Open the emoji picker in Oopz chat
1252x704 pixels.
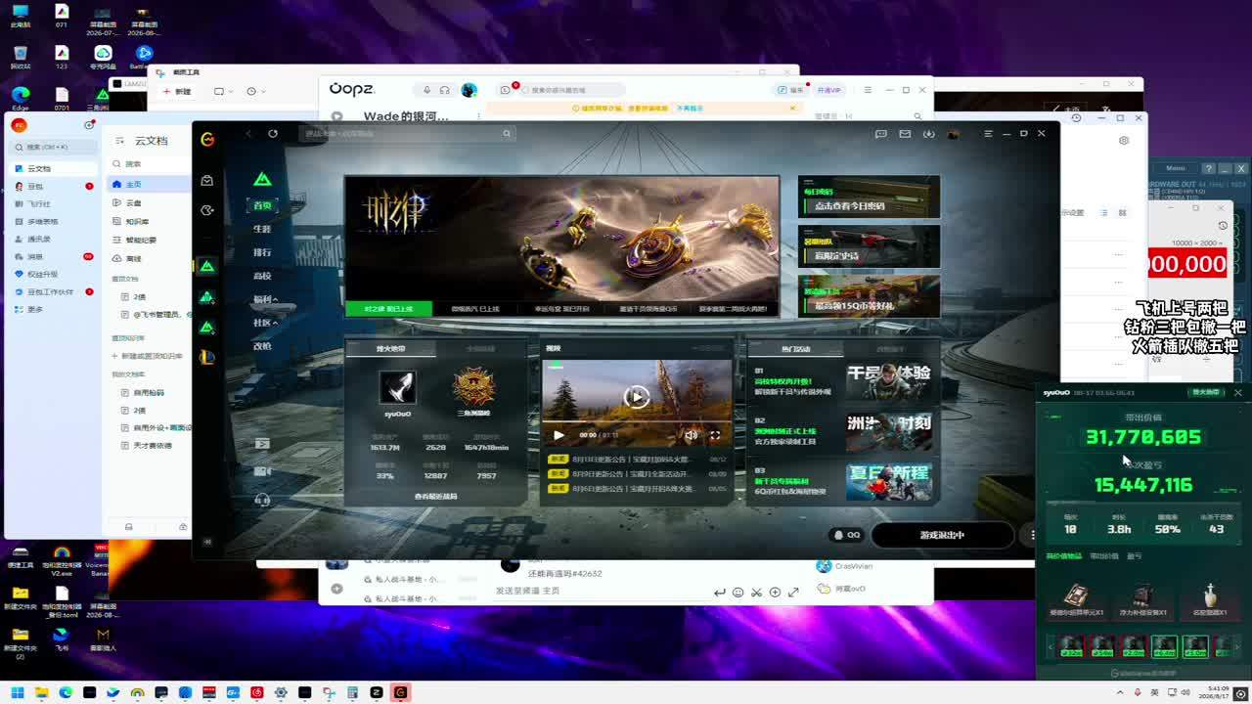click(738, 592)
